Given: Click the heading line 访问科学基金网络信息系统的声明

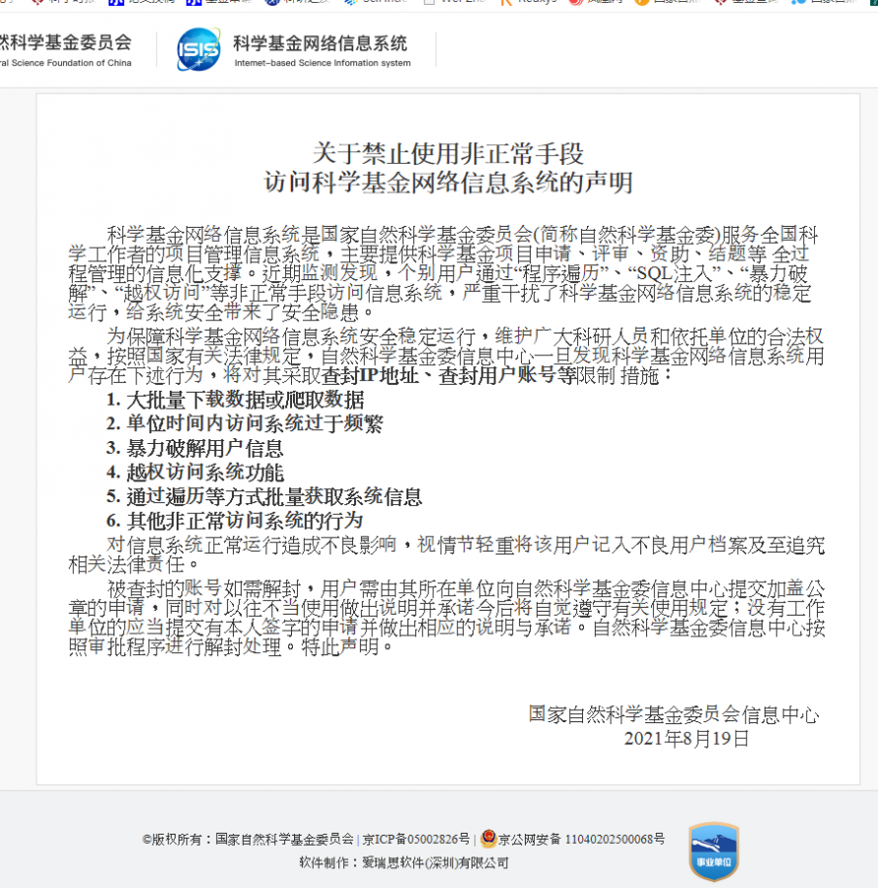Looking at the screenshot, I should [448, 183].
